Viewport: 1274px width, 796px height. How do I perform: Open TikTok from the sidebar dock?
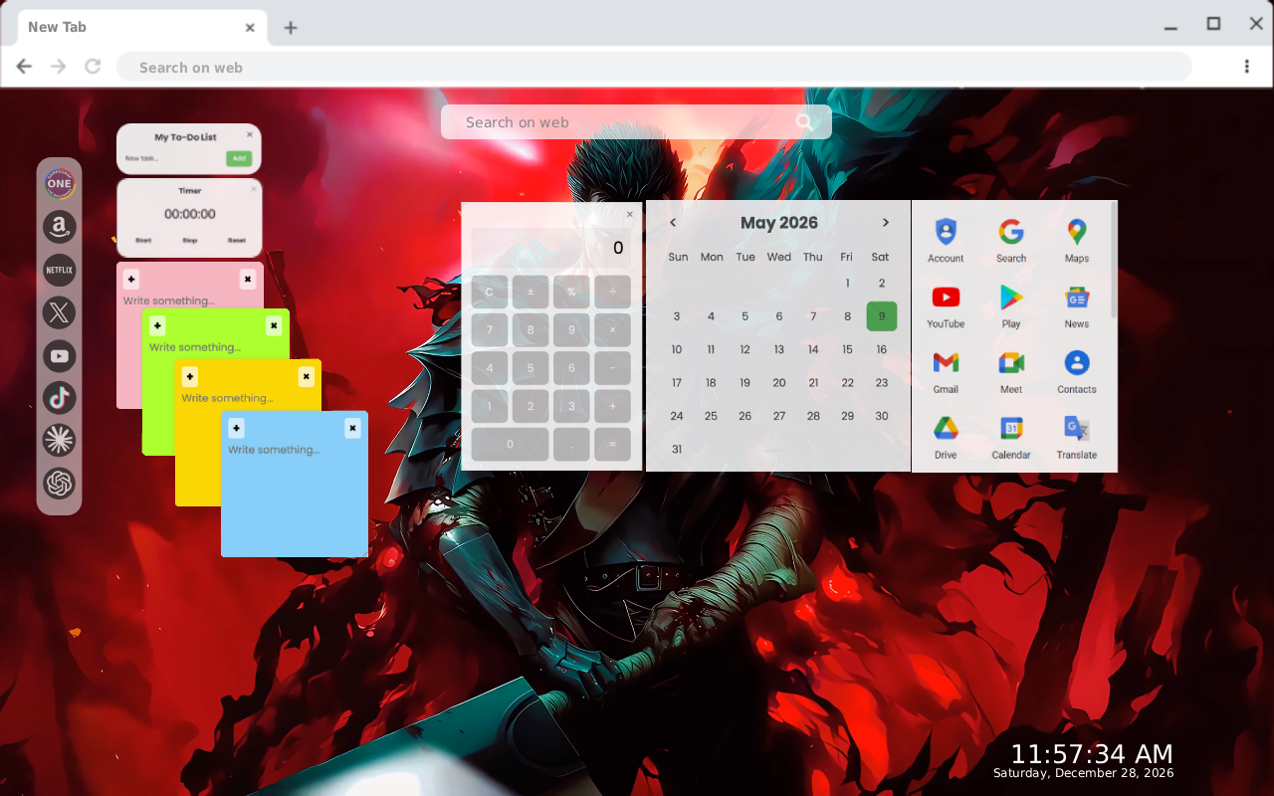click(x=60, y=398)
